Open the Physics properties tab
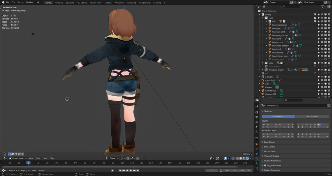Screen dimensions: 332x176 tap(257, 149)
